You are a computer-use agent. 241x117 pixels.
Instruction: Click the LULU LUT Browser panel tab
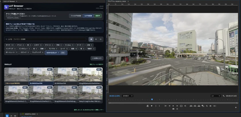9,1
